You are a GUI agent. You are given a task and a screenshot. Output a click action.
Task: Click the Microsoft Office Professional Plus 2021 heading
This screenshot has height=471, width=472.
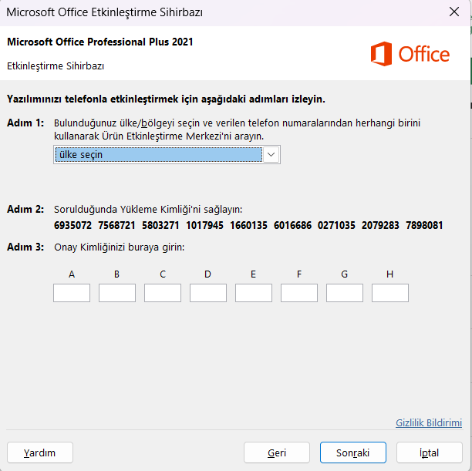click(x=100, y=42)
